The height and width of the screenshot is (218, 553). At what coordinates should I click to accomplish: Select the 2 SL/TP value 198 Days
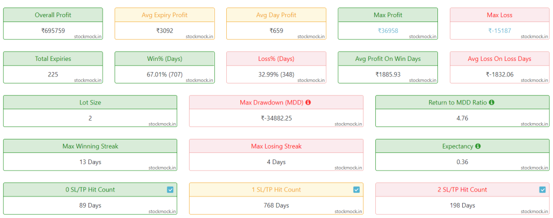click(462, 206)
